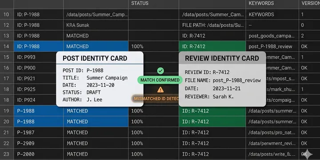This screenshot has height=160, width=320.
Task: Click the ID: P921 cell
Action: click(x=35, y=79)
